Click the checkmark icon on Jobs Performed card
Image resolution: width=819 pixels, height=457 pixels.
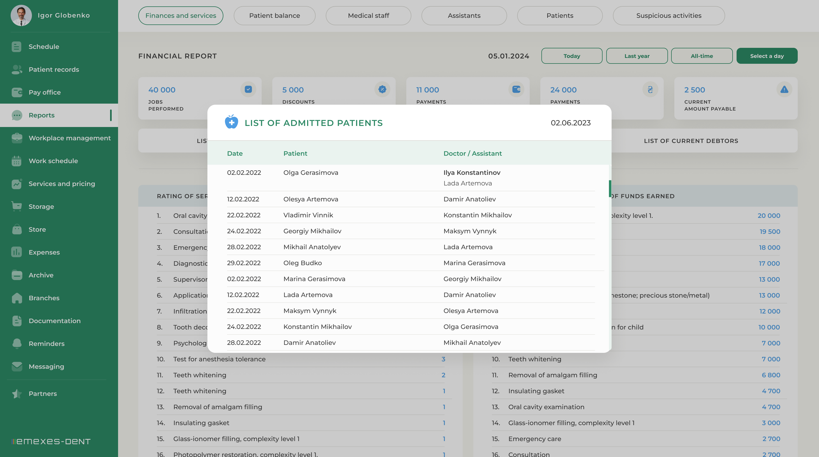coord(248,90)
